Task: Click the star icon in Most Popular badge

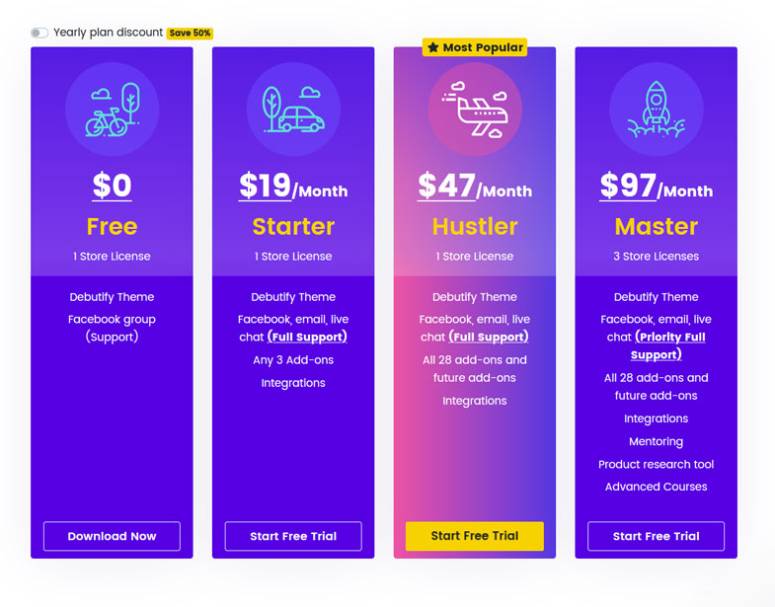Action: tap(433, 47)
